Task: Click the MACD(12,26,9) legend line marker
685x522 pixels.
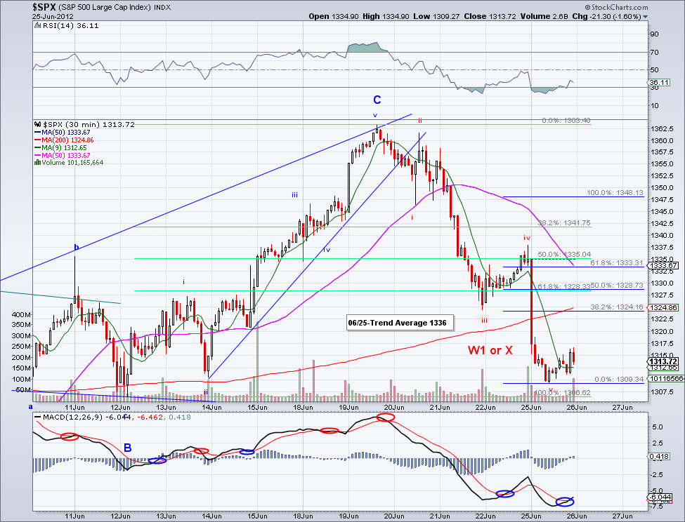Action: tap(37, 417)
